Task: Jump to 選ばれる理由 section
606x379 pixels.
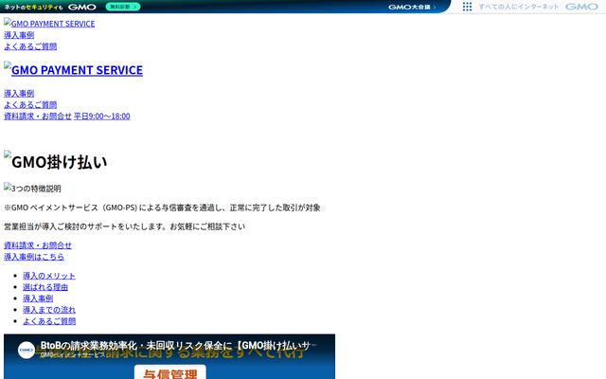Action: click(x=45, y=287)
